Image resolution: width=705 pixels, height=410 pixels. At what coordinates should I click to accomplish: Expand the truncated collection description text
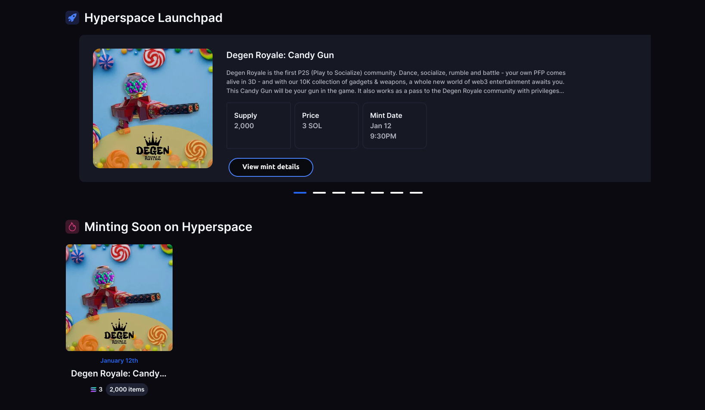[396, 82]
